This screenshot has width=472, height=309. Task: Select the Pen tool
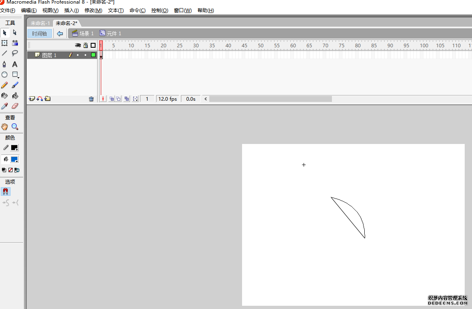point(4,64)
